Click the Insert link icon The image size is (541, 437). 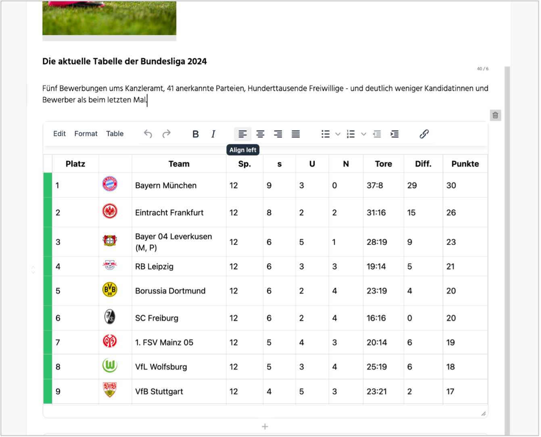pyautogui.click(x=424, y=134)
